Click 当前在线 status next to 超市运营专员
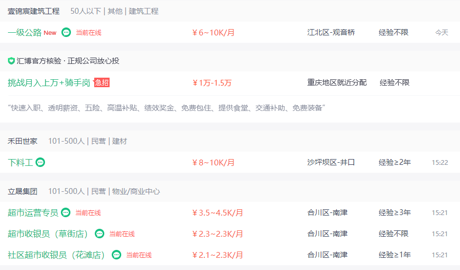460x270 pixels. (88, 212)
